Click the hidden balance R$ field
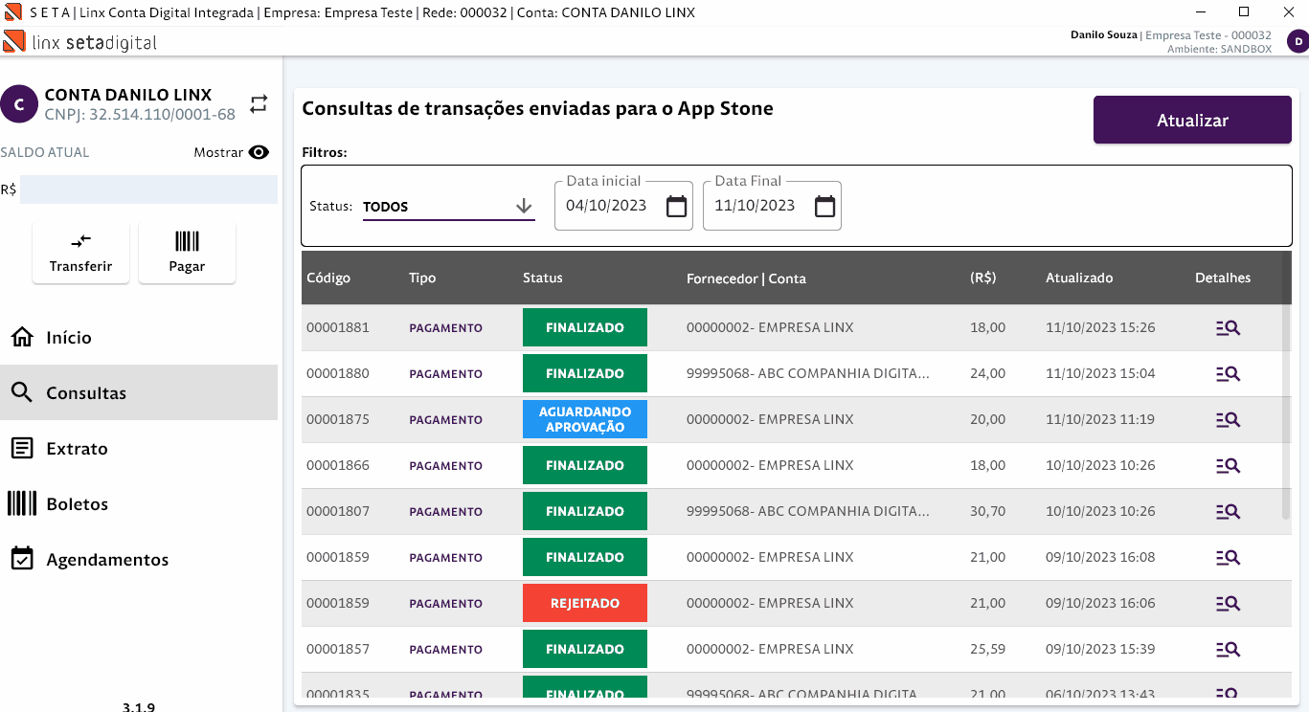 point(148,189)
